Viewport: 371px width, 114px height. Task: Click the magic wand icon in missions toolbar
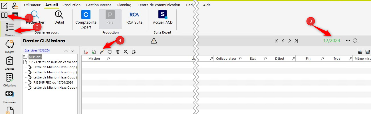click(102, 52)
